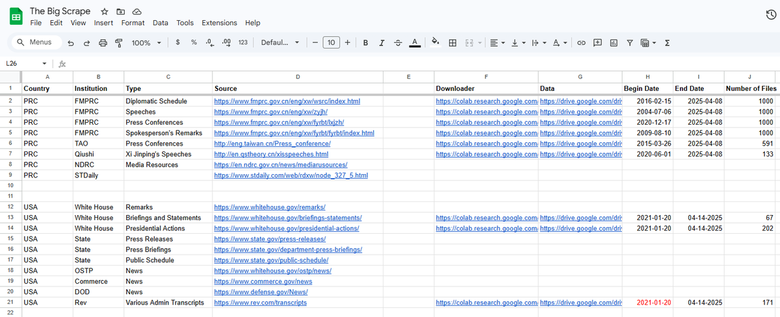Select row 13 header
The image size is (780, 317).
pyautogui.click(x=10, y=218)
